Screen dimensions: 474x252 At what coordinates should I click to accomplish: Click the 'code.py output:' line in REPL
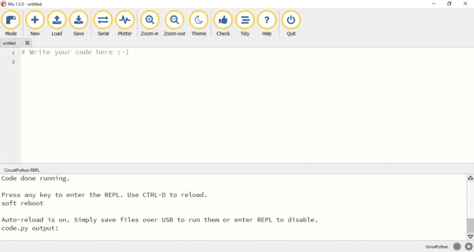[30, 228]
